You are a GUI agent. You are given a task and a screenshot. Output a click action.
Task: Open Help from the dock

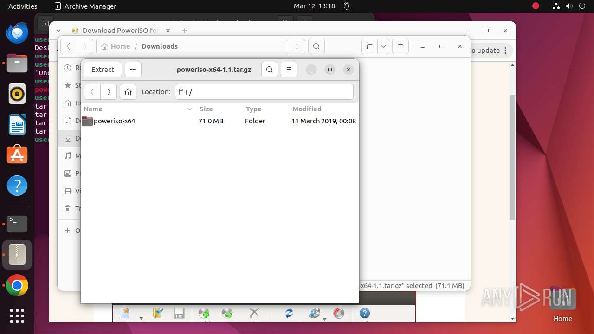(17, 186)
